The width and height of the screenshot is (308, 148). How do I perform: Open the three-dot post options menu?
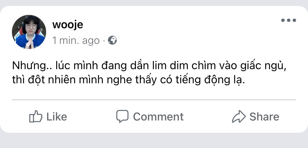[x=289, y=20]
